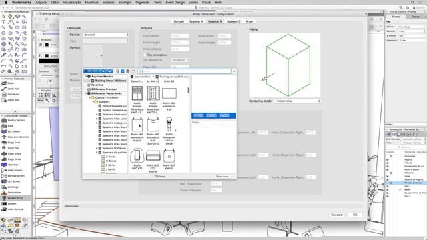Open the Dados tab in Object Info

[x=415, y=17]
